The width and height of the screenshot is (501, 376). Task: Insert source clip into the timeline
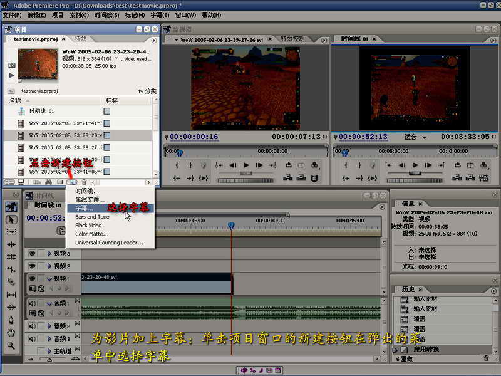288,178
